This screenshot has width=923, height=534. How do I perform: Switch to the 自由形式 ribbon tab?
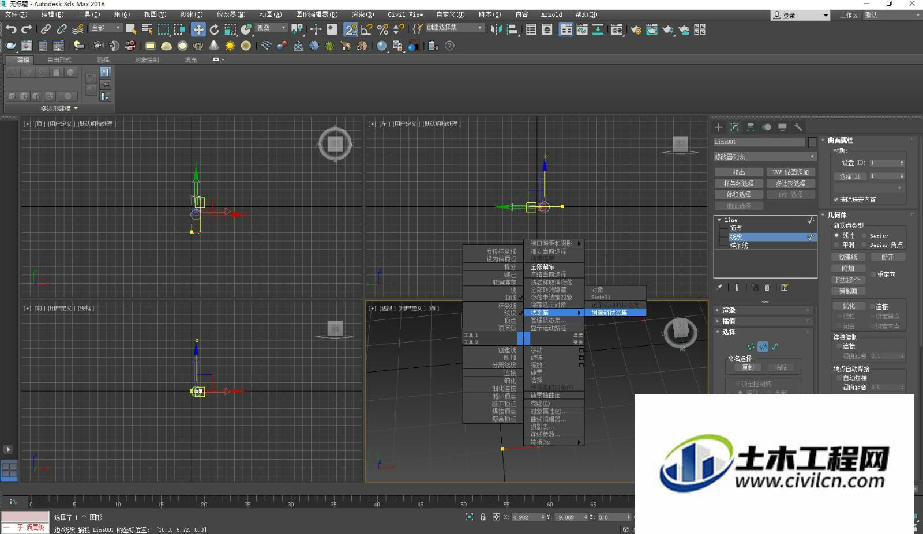point(59,59)
